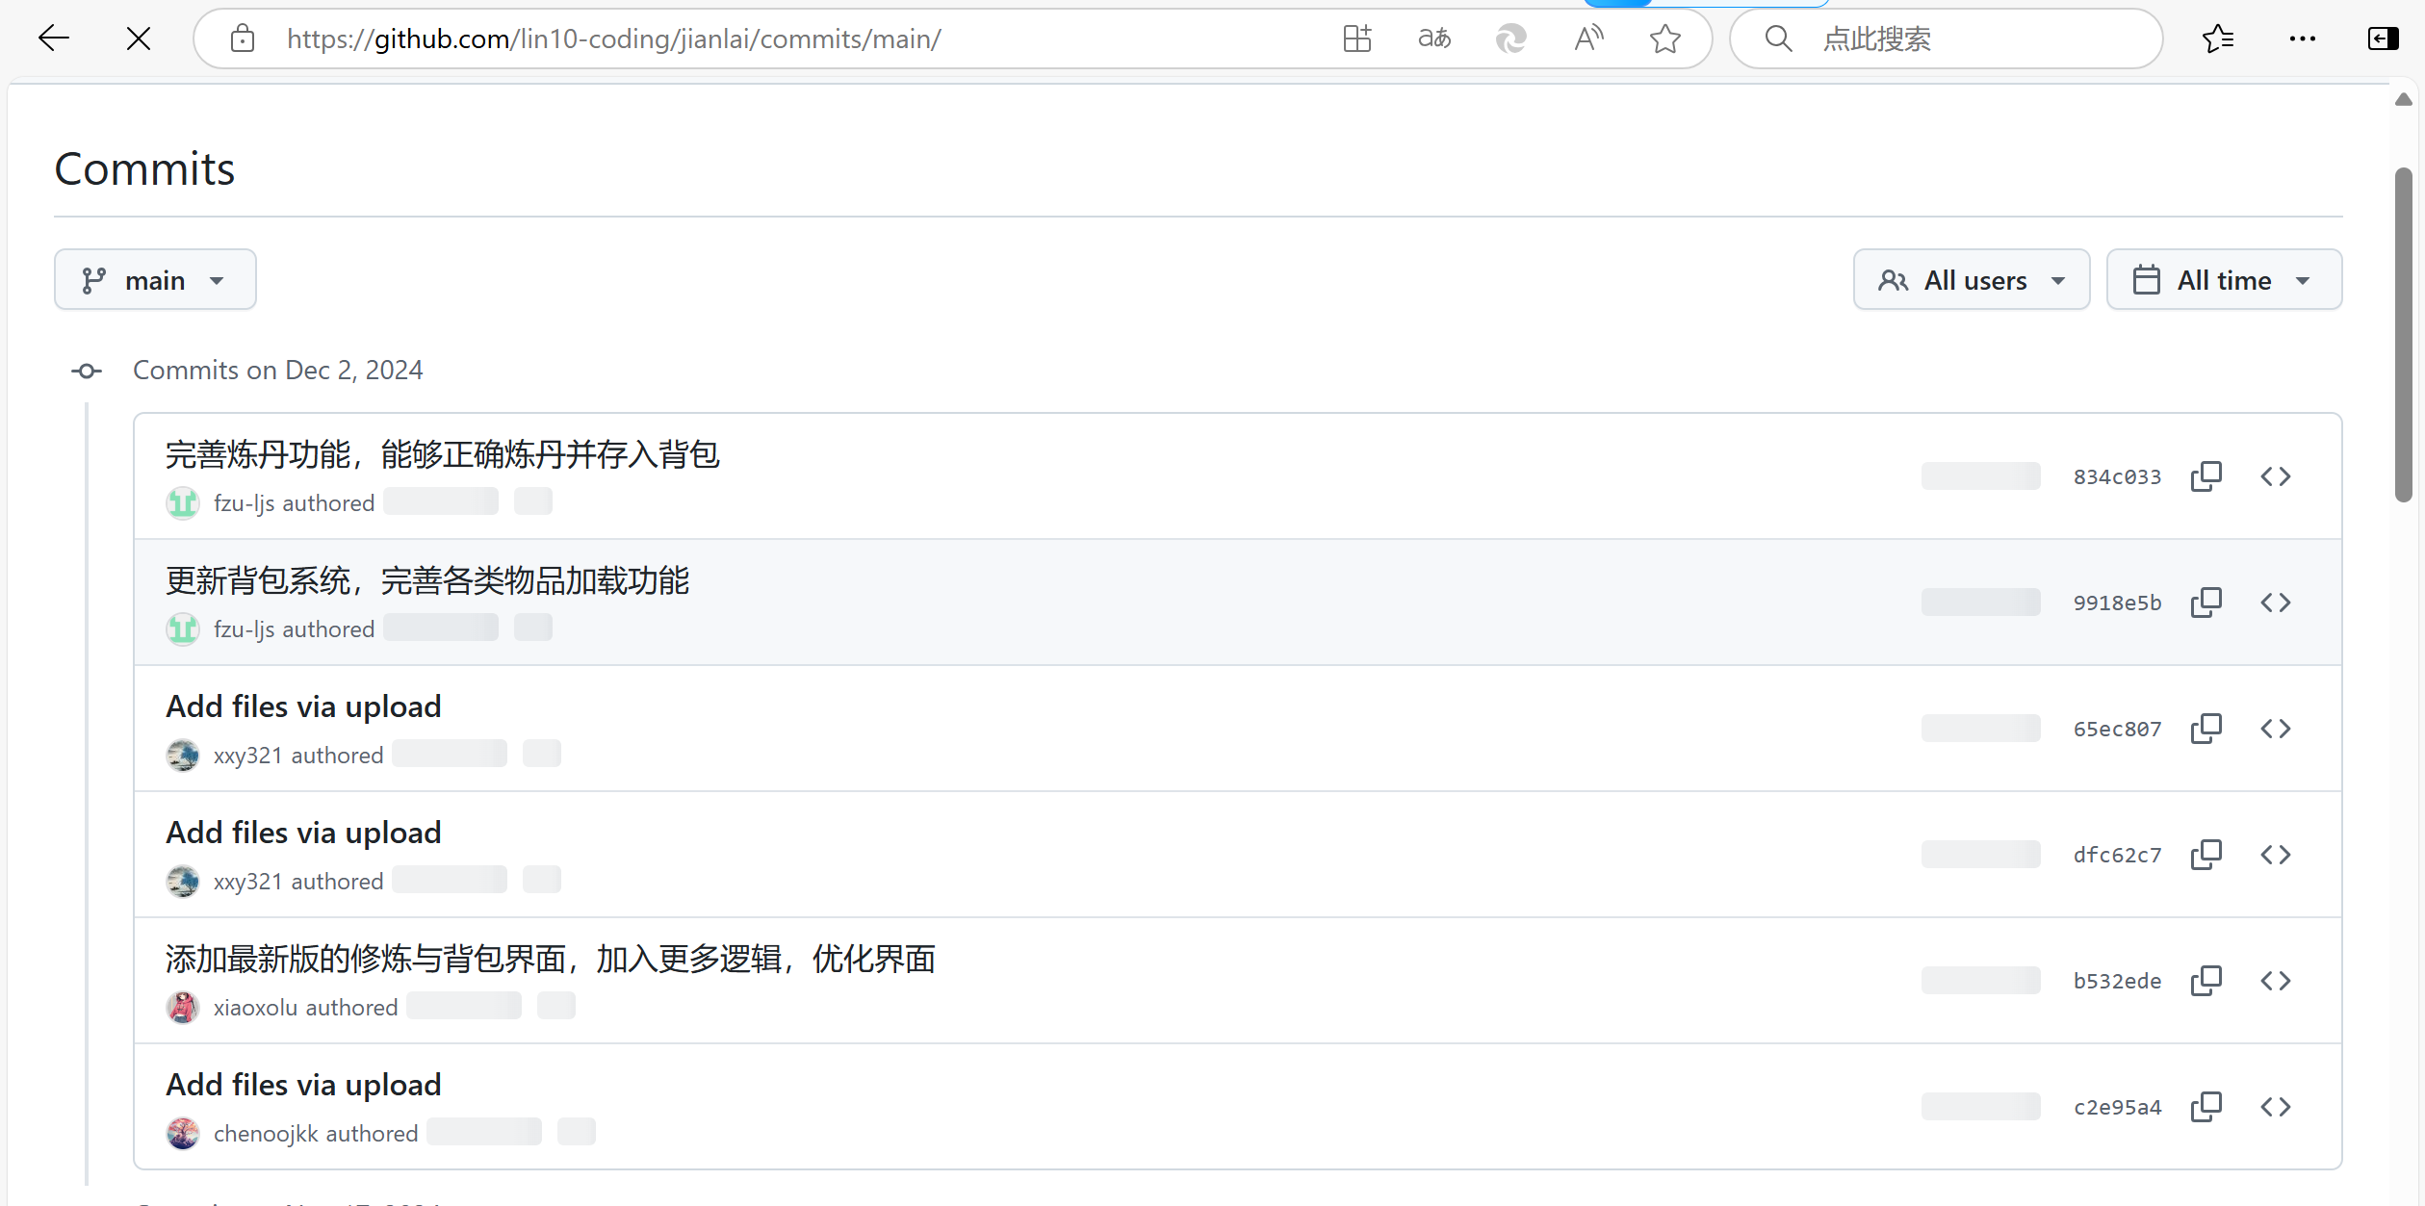Copy full SHA for commit 65ec807
2425x1206 pixels.
point(2206,729)
